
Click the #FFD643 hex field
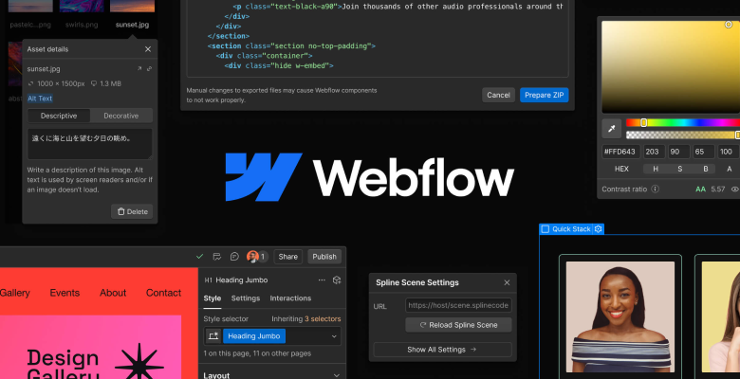621,152
